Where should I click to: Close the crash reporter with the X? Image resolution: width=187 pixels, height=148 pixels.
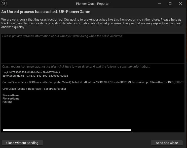[181, 4]
